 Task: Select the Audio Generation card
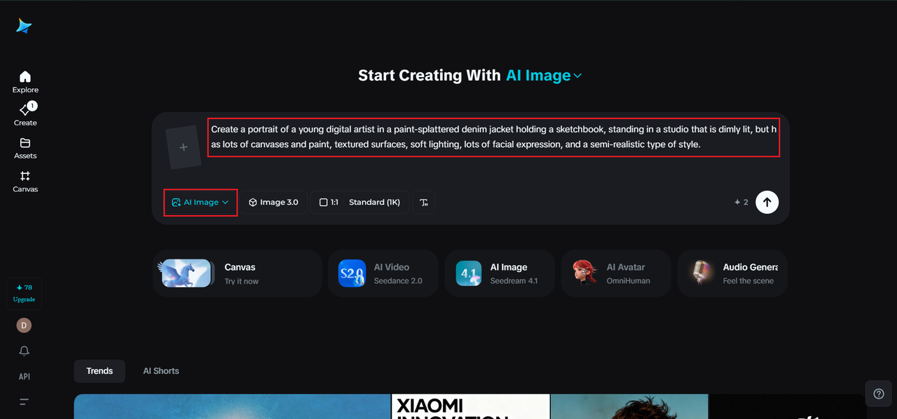(732, 273)
